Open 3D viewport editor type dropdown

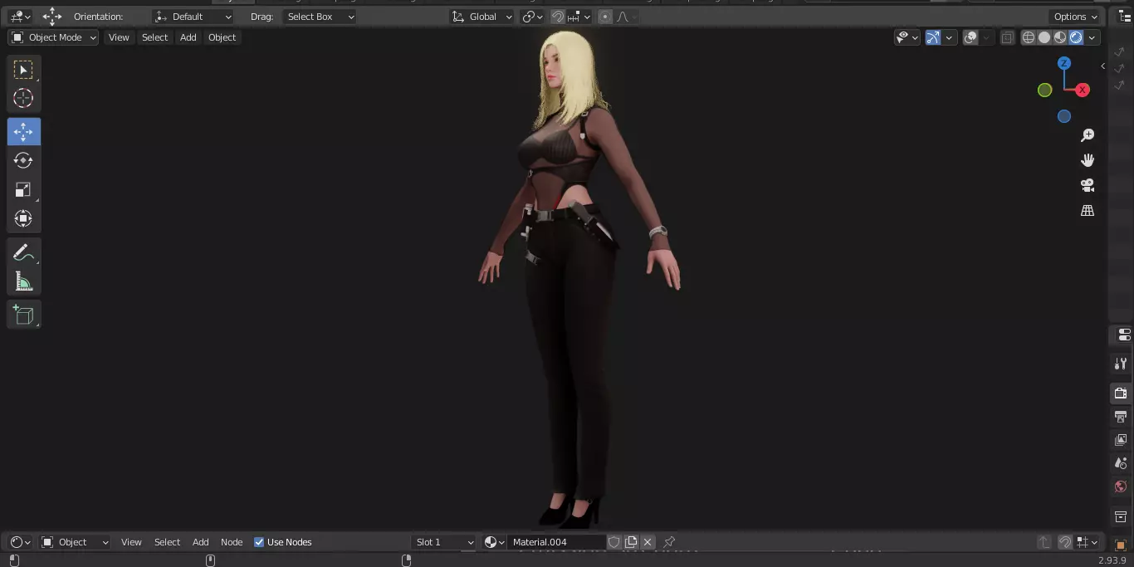20,17
